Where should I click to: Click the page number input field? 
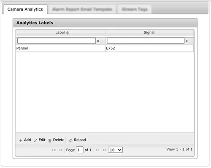pos(80,150)
